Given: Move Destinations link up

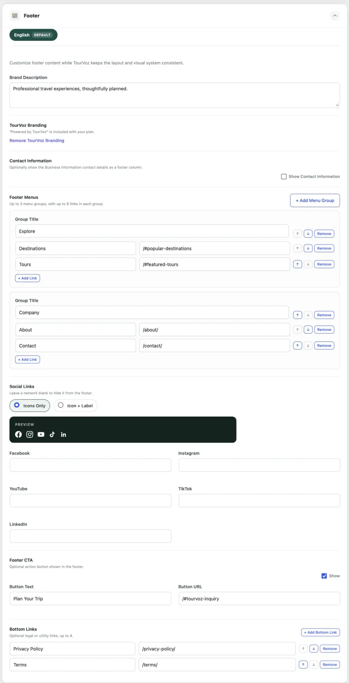Looking at the screenshot, I should (297, 248).
